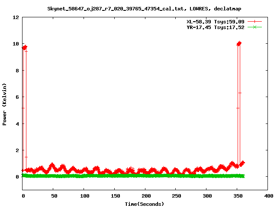Click the red plus marker at 5.2 Kelvin near 350 seconds
Image resolution: width=277 pixels, height=208 pixels.
click(x=238, y=108)
